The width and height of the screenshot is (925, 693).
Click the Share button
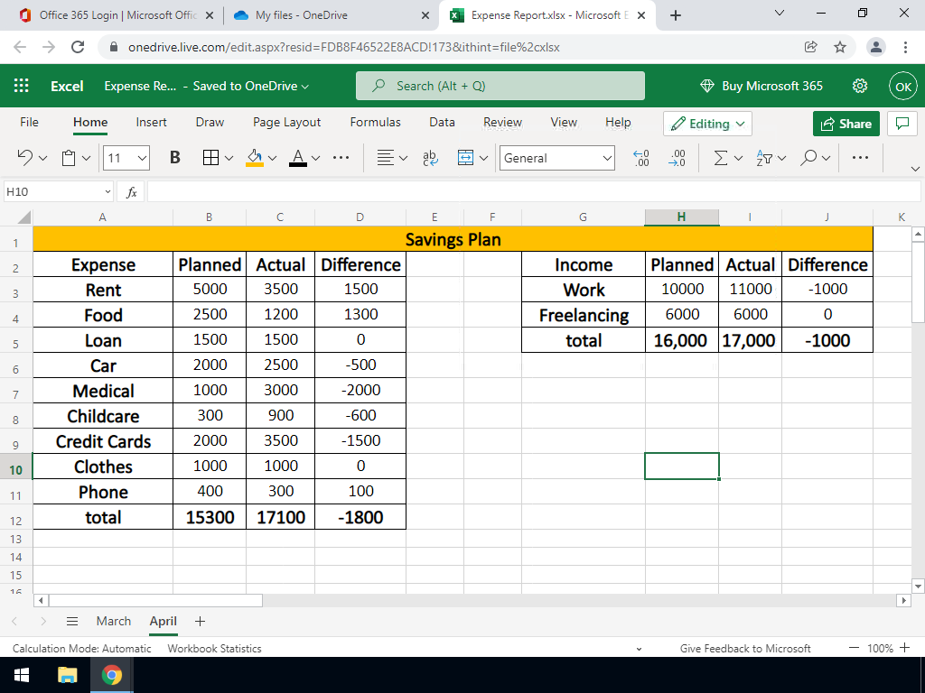coord(846,124)
